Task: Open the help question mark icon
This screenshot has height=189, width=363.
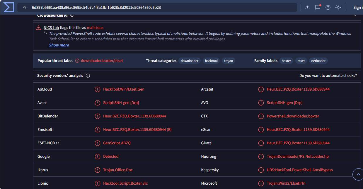Action: point(328,8)
